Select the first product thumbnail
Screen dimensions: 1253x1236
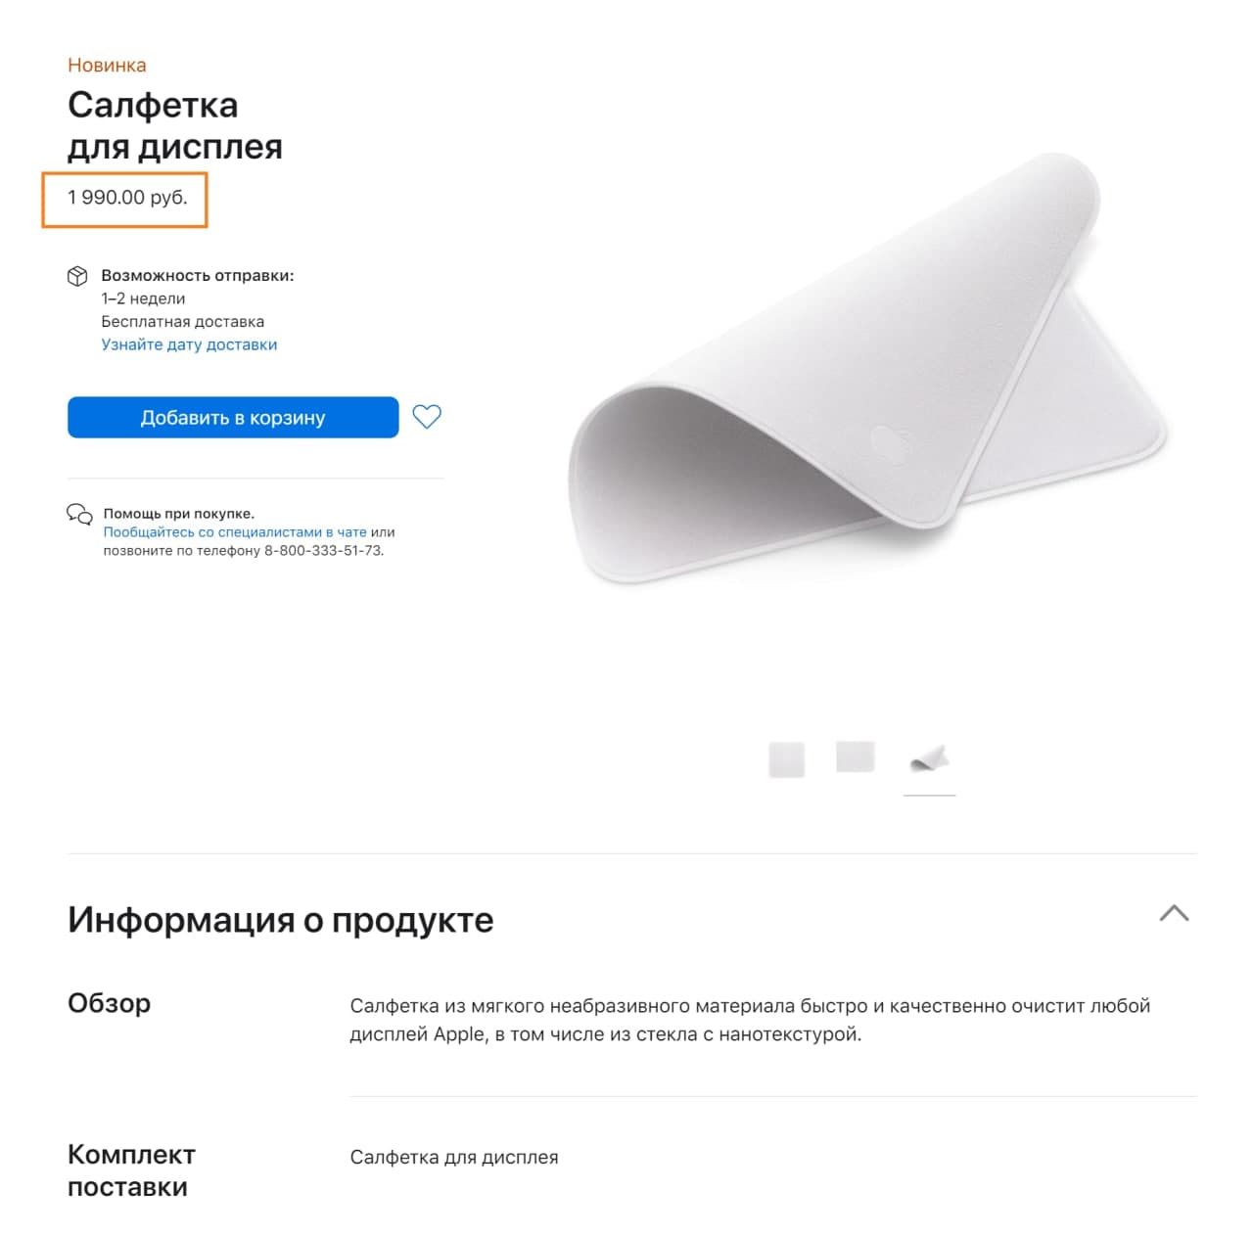tap(787, 759)
